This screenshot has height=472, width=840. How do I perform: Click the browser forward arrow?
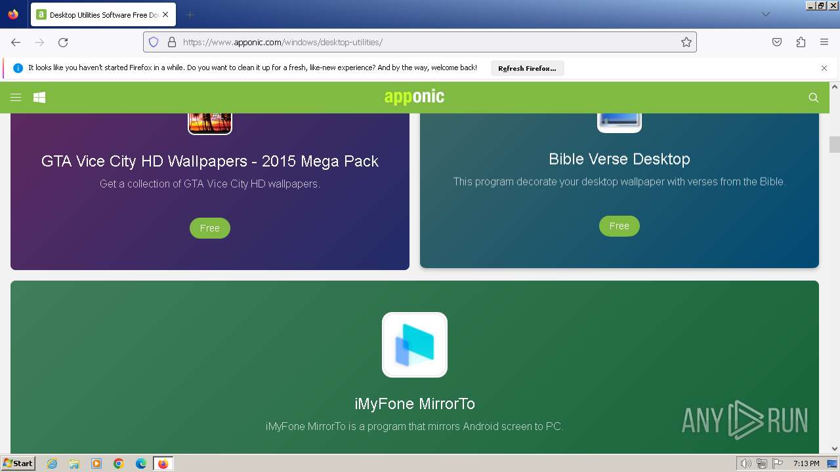point(39,42)
